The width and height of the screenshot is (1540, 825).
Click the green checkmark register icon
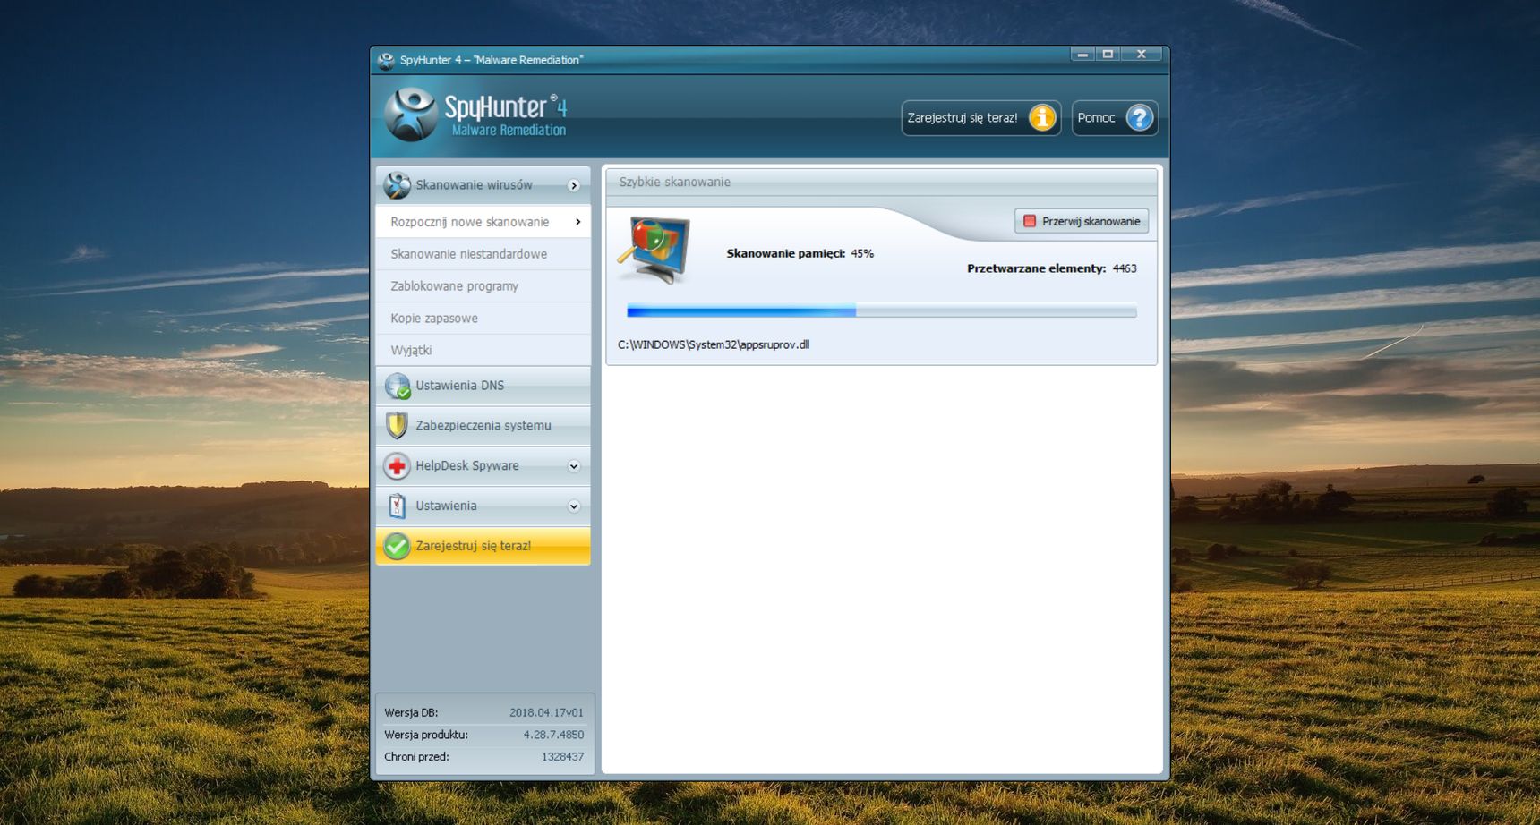[397, 546]
